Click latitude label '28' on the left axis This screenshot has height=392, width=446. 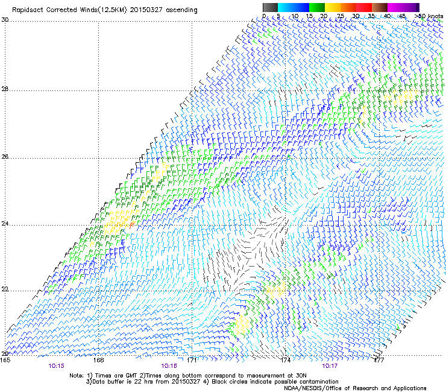pyautogui.click(x=5, y=89)
